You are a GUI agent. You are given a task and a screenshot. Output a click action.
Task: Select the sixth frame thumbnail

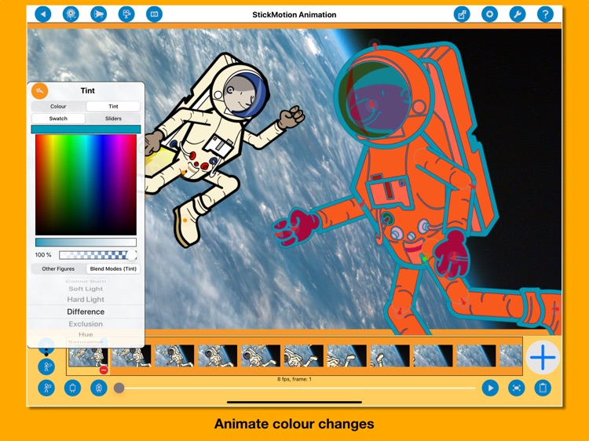(x=303, y=356)
